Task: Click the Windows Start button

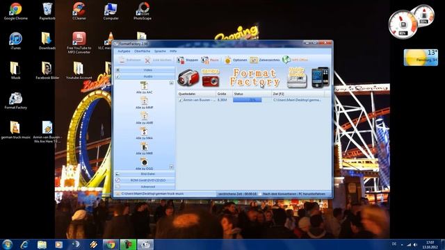Action: coord(8,244)
